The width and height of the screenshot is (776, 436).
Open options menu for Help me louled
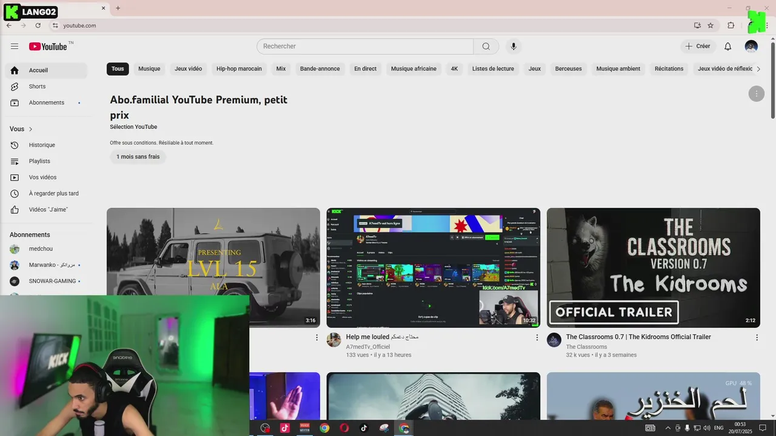[537, 337]
